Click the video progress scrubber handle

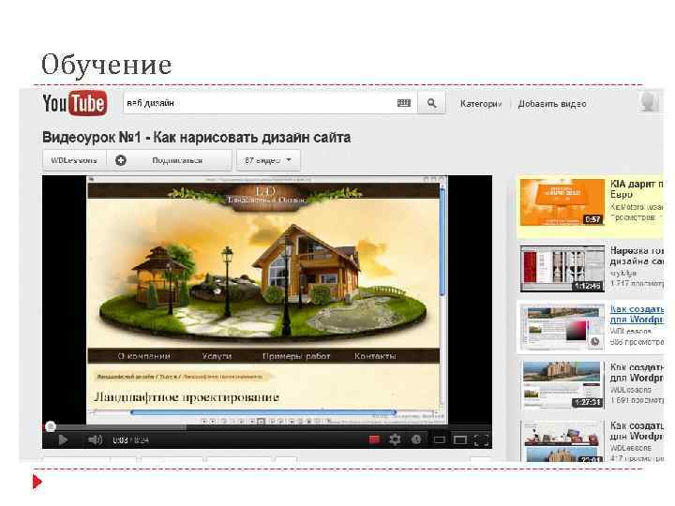[x=51, y=427]
